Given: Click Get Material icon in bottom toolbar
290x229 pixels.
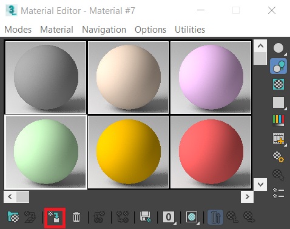Looking at the screenshot, I should pos(13,217).
